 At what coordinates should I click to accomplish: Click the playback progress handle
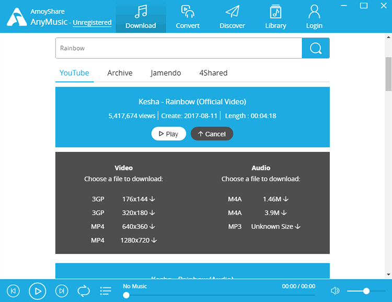pyautogui.click(x=126, y=295)
